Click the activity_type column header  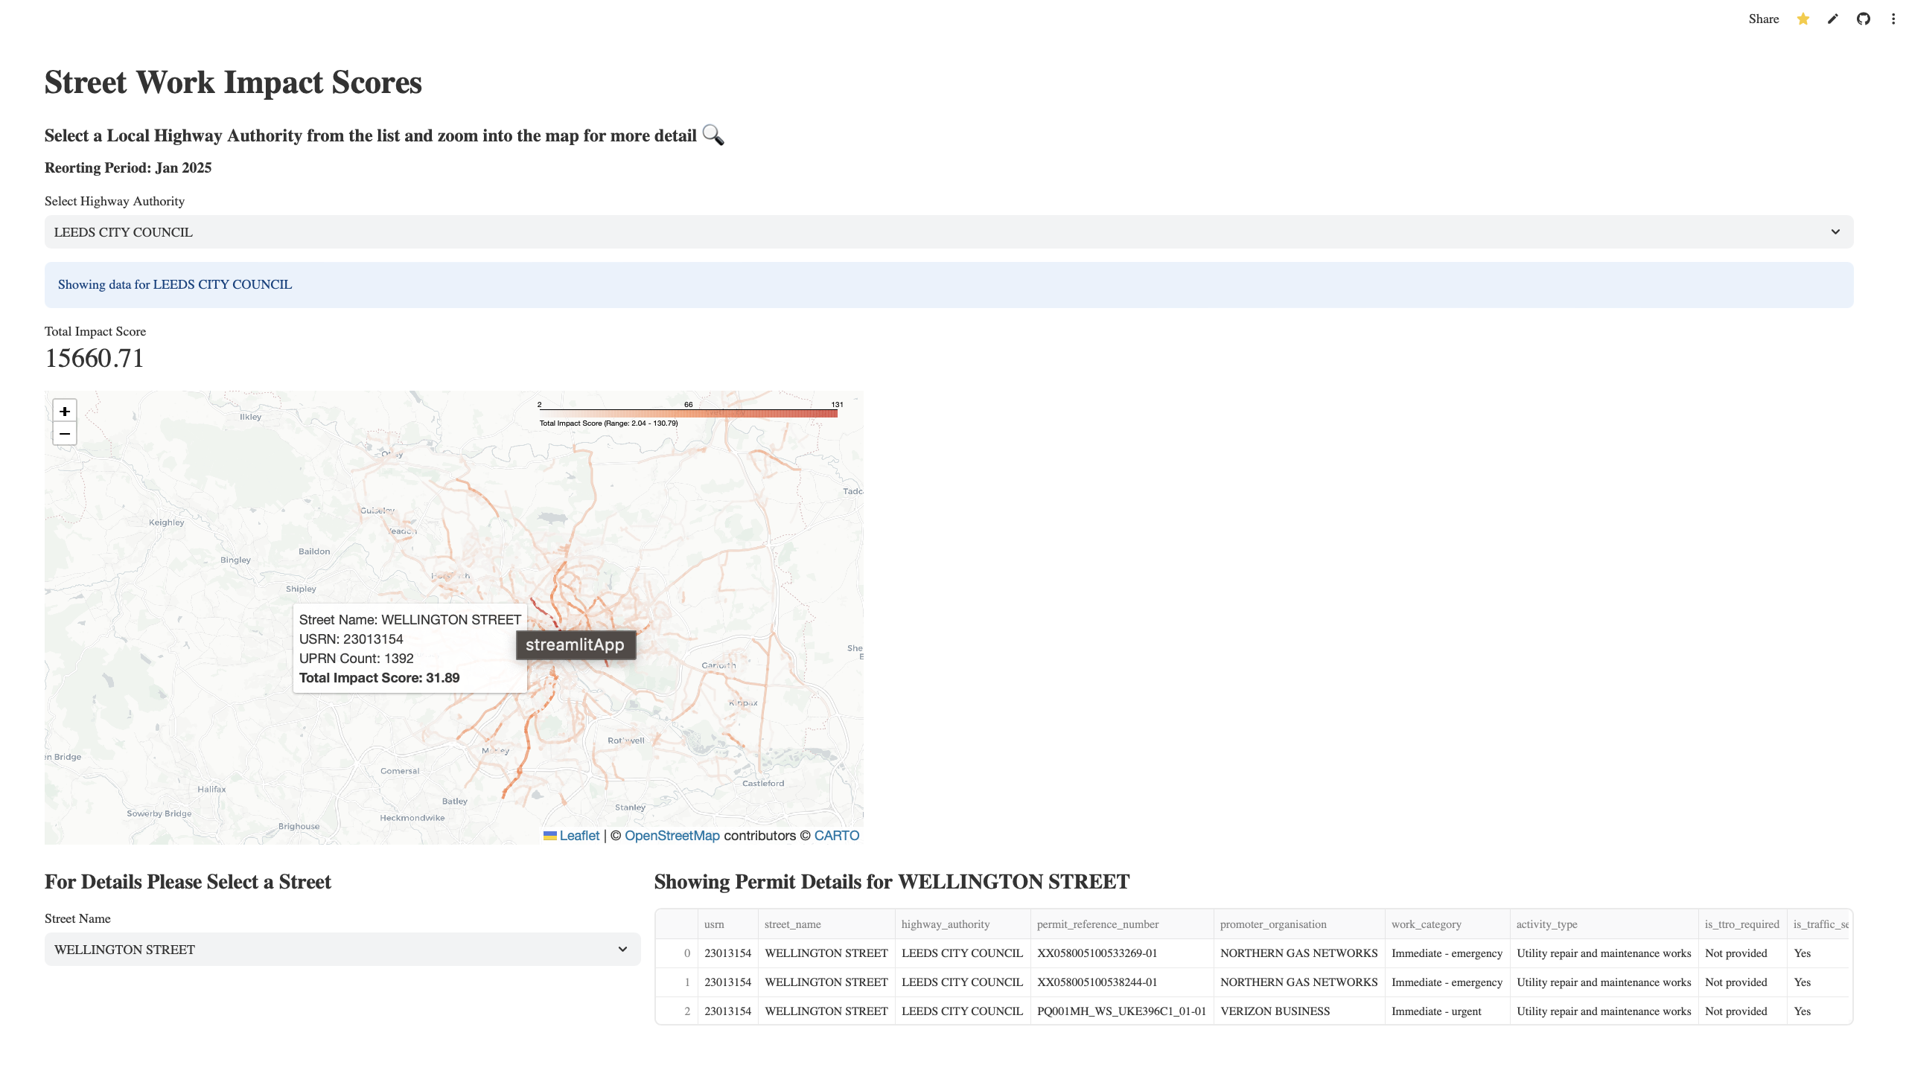tap(1546, 924)
